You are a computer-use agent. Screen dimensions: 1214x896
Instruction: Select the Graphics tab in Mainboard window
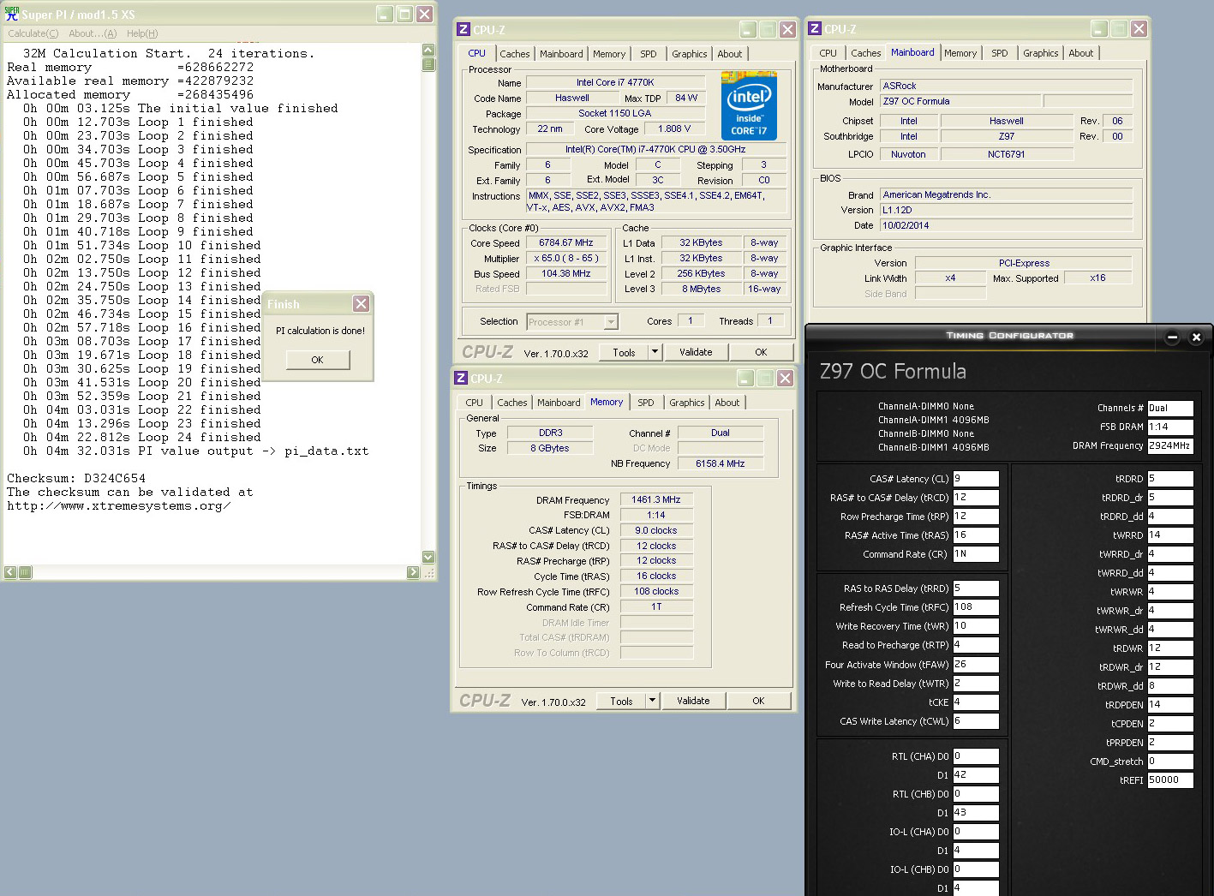[x=1040, y=53]
